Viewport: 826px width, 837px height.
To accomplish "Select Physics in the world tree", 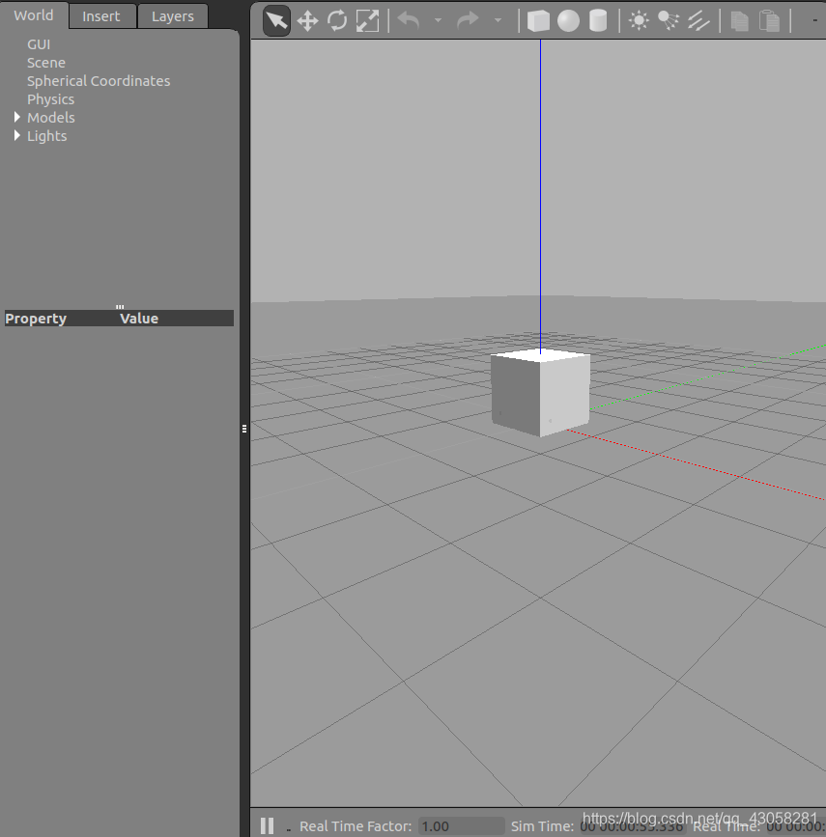I will coord(51,99).
